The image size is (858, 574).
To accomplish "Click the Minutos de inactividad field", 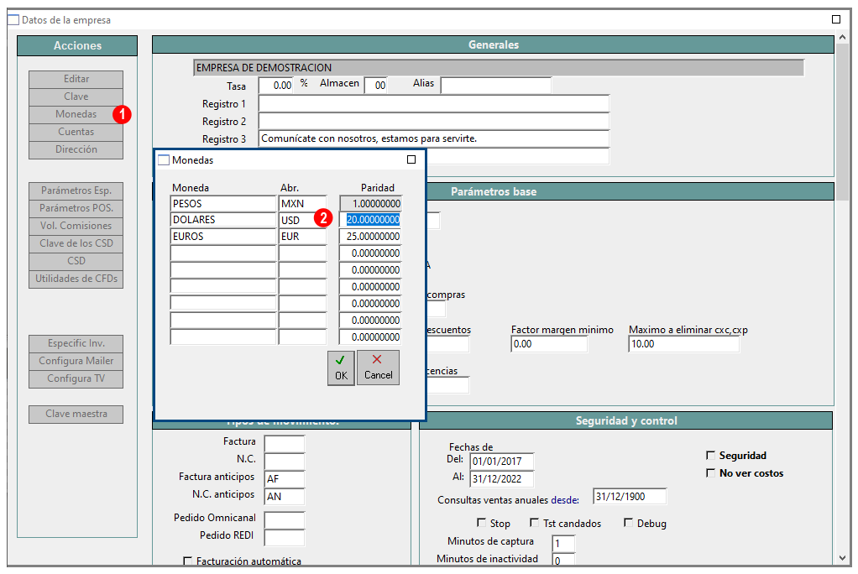I will 563,561.
